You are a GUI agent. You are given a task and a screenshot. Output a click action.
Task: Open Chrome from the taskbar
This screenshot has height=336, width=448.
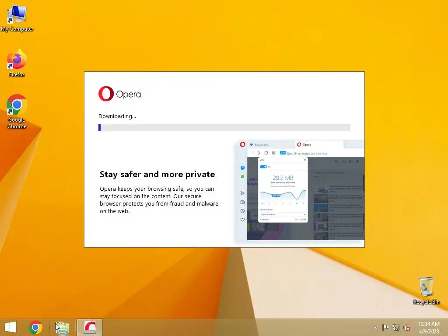[x=35, y=327]
